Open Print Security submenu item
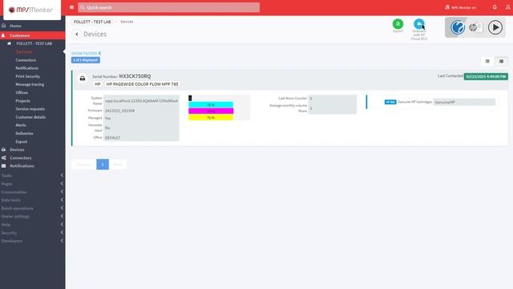The height and width of the screenshot is (289, 513). 27,76
